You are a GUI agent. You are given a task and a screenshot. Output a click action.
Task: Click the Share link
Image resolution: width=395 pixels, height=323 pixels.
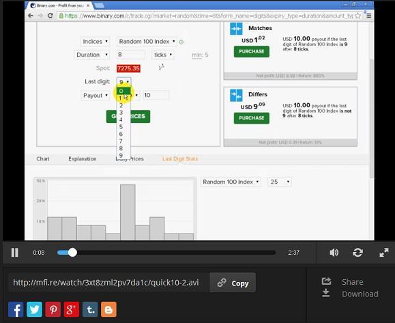pyautogui.click(x=353, y=282)
